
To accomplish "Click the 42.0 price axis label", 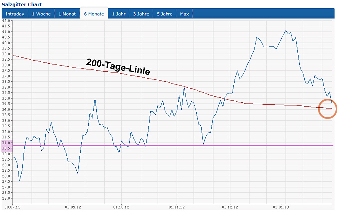I will [x=6, y=21].
